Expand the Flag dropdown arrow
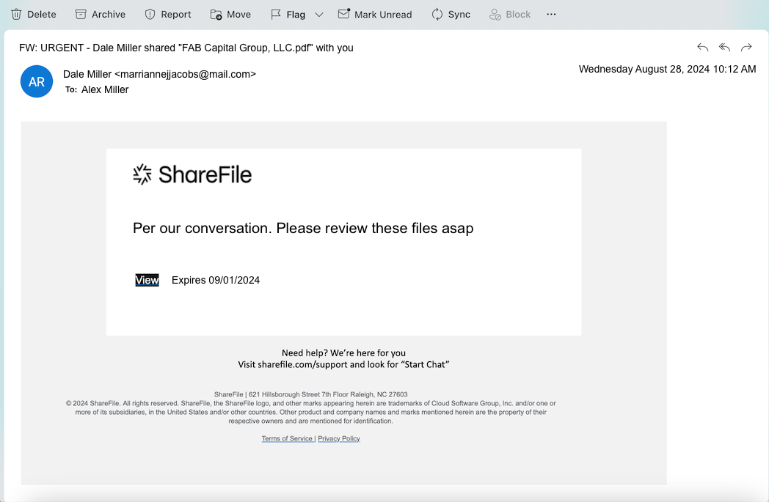769x502 pixels. [319, 15]
